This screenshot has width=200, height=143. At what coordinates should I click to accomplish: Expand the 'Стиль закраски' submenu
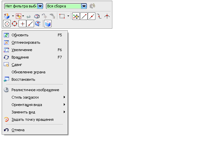[x=35, y=97]
